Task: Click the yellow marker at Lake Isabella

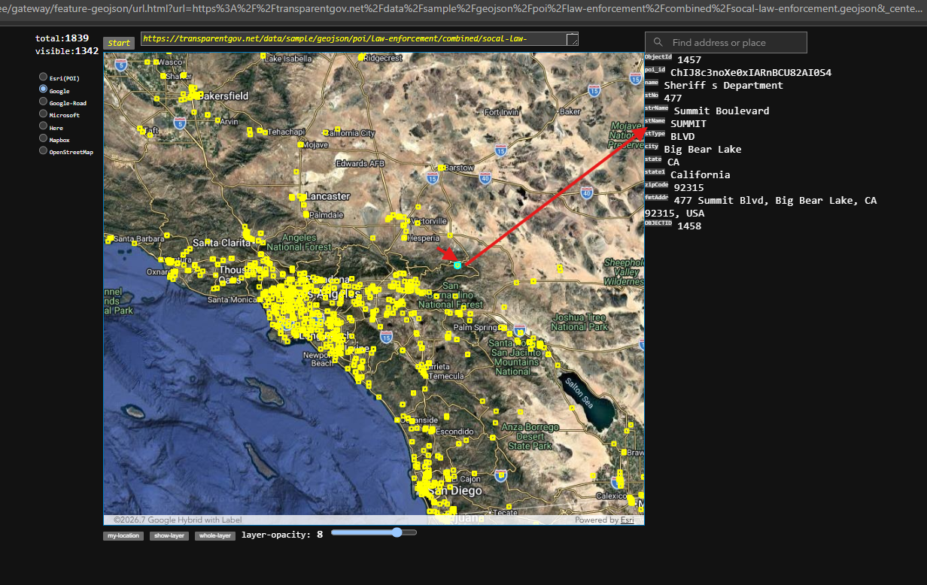Action: pyautogui.click(x=263, y=57)
